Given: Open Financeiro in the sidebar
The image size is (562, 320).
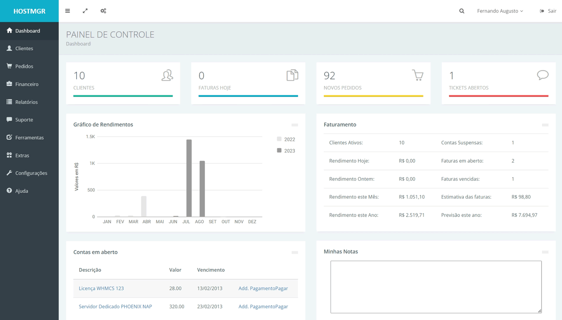Looking at the screenshot, I should [x=27, y=84].
